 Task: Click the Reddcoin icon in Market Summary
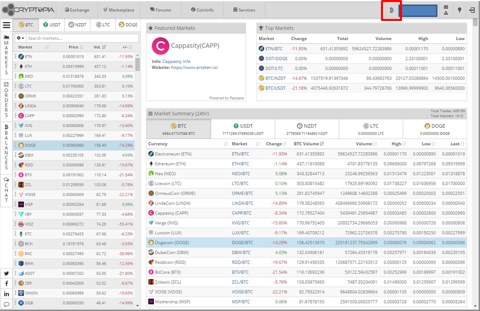pos(151,262)
